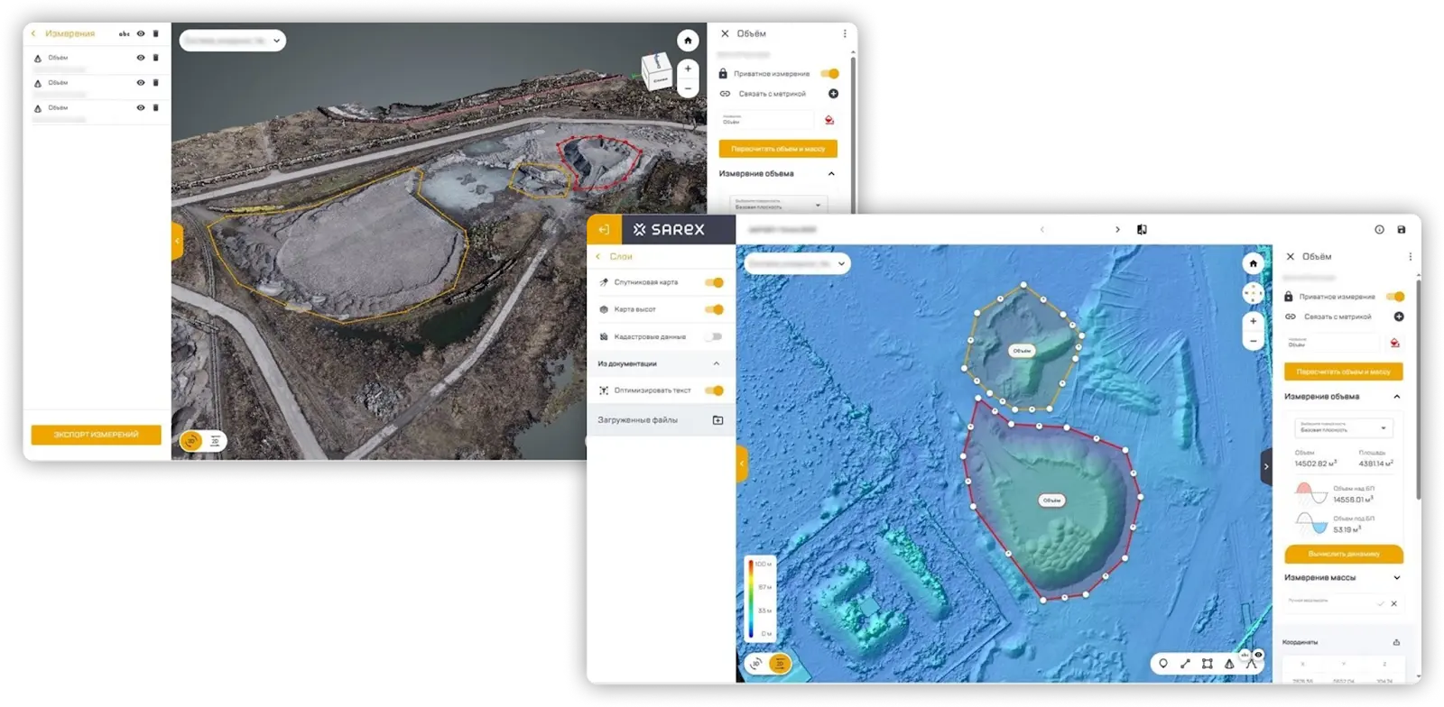Select the polygon area measurement tool
1444x707 pixels.
point(1207,664)
